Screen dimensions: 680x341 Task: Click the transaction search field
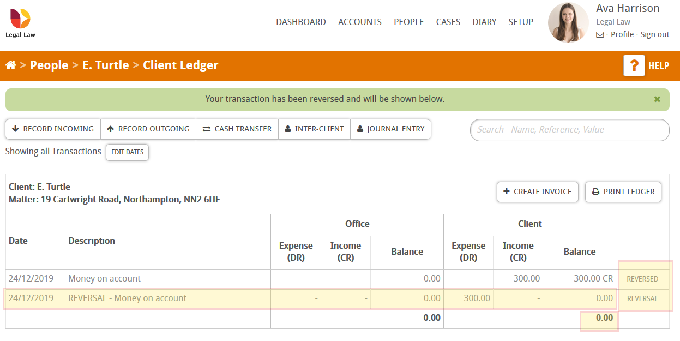coord(569,130)
